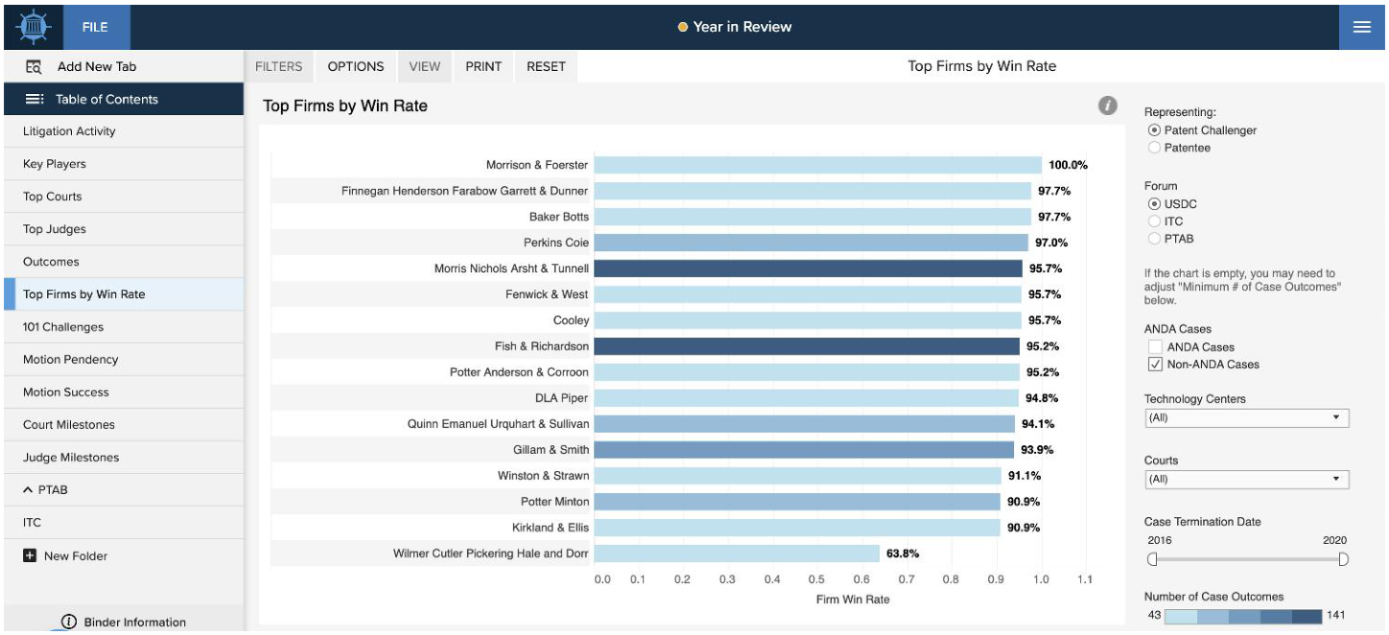1389x635 pixels.
Task: Open the Technology Centers dropdown
Action: [1246, 418]
